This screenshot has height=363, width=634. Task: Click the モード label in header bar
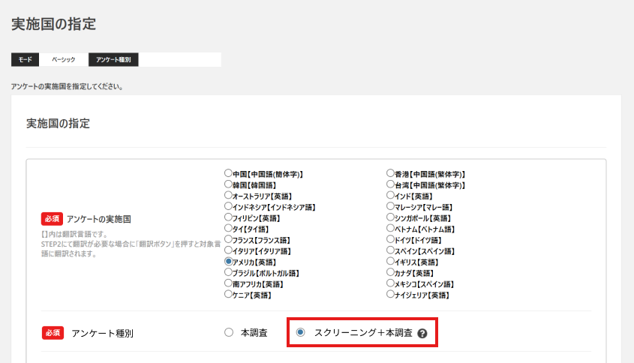pos(25,59)
